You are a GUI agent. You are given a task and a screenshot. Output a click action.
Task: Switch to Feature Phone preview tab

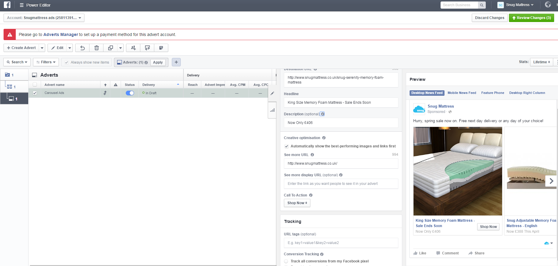pos(493,93)
